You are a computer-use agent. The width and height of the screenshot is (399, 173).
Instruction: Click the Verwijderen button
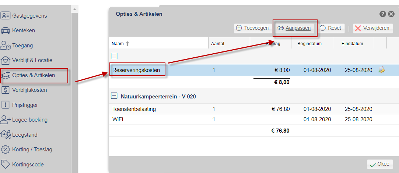click(372, 28)
